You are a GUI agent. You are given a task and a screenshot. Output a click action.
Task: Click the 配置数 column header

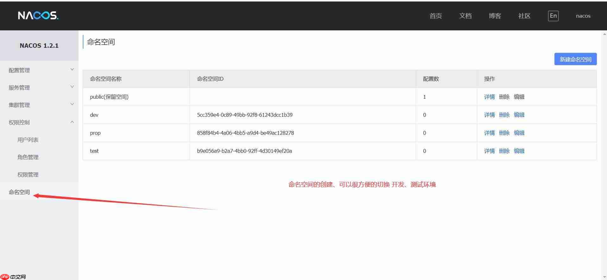446,79
